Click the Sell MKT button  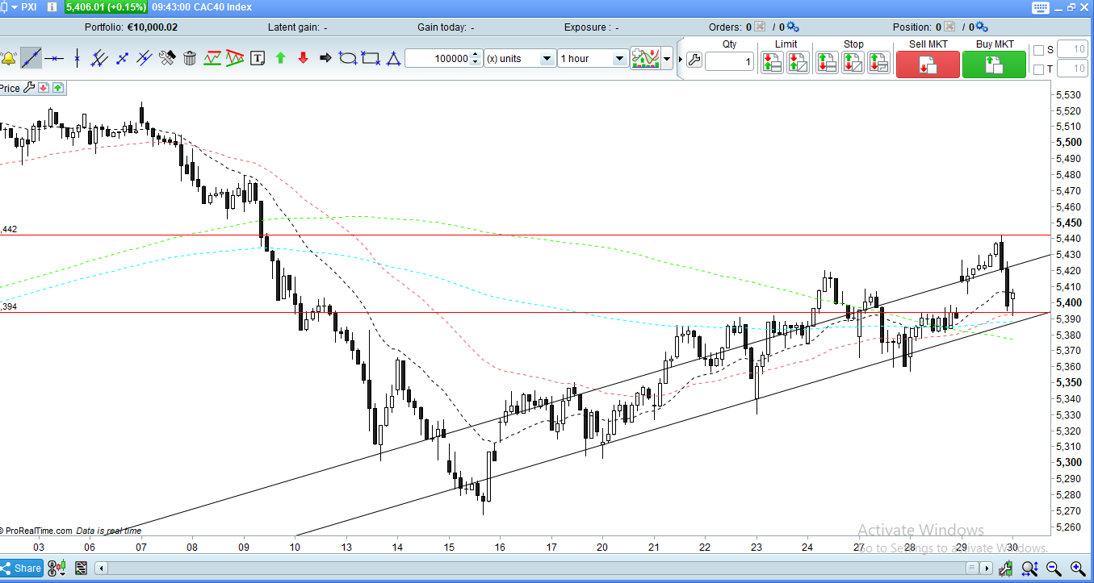click(x=928, y=65)
